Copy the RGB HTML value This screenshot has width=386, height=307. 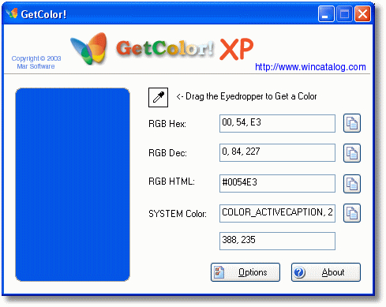[x=352, y=184]
